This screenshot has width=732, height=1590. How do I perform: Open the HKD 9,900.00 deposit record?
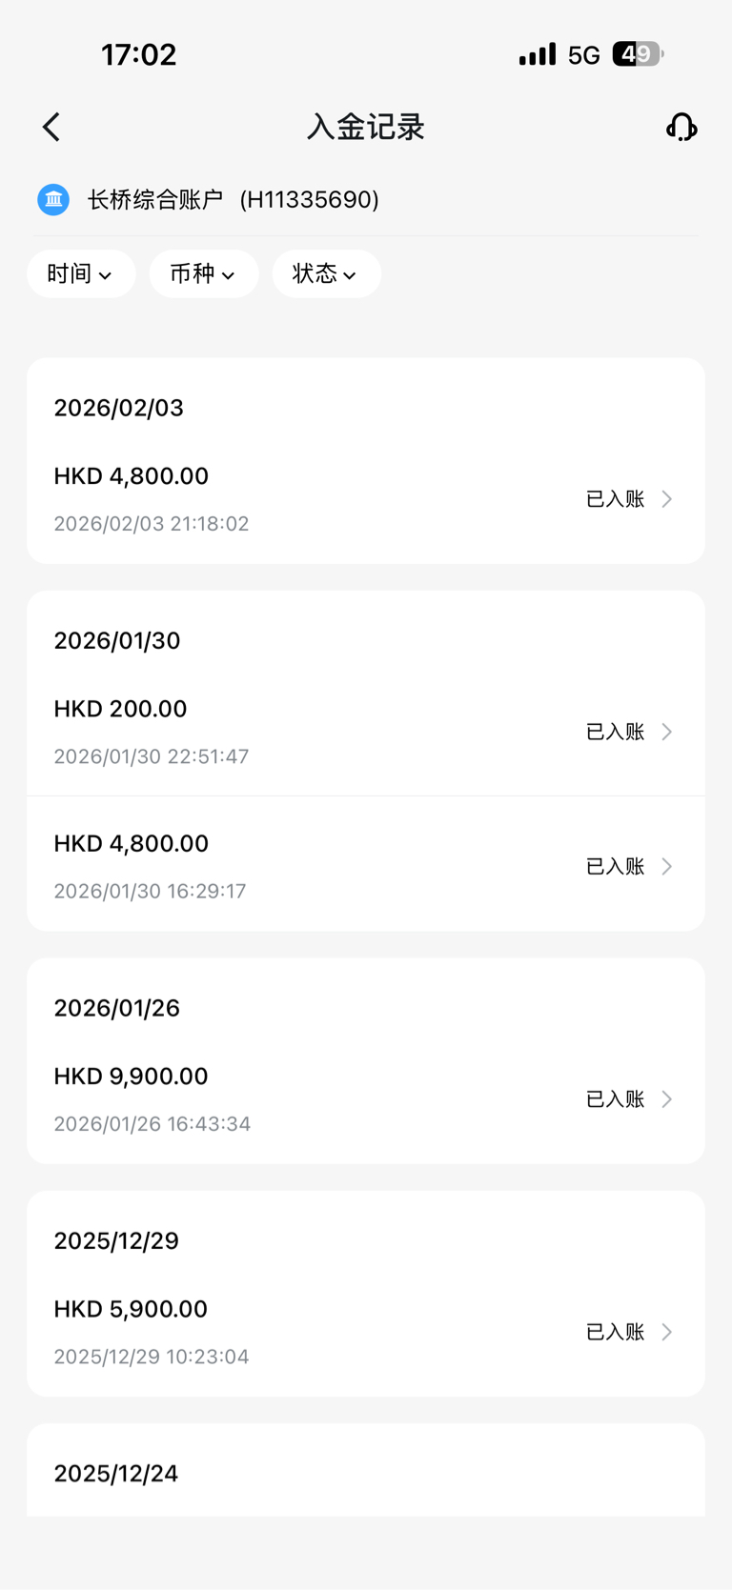click(286, 1098)
